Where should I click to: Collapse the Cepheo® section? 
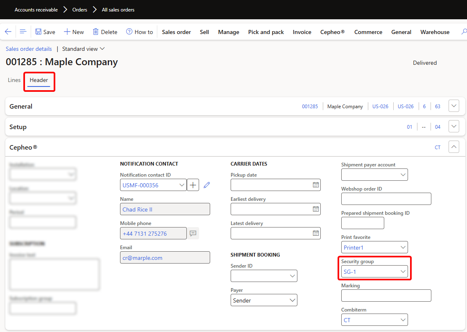click(x=454, y=147)
